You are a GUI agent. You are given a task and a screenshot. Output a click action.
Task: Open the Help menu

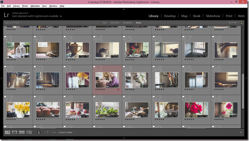[62, 6]
